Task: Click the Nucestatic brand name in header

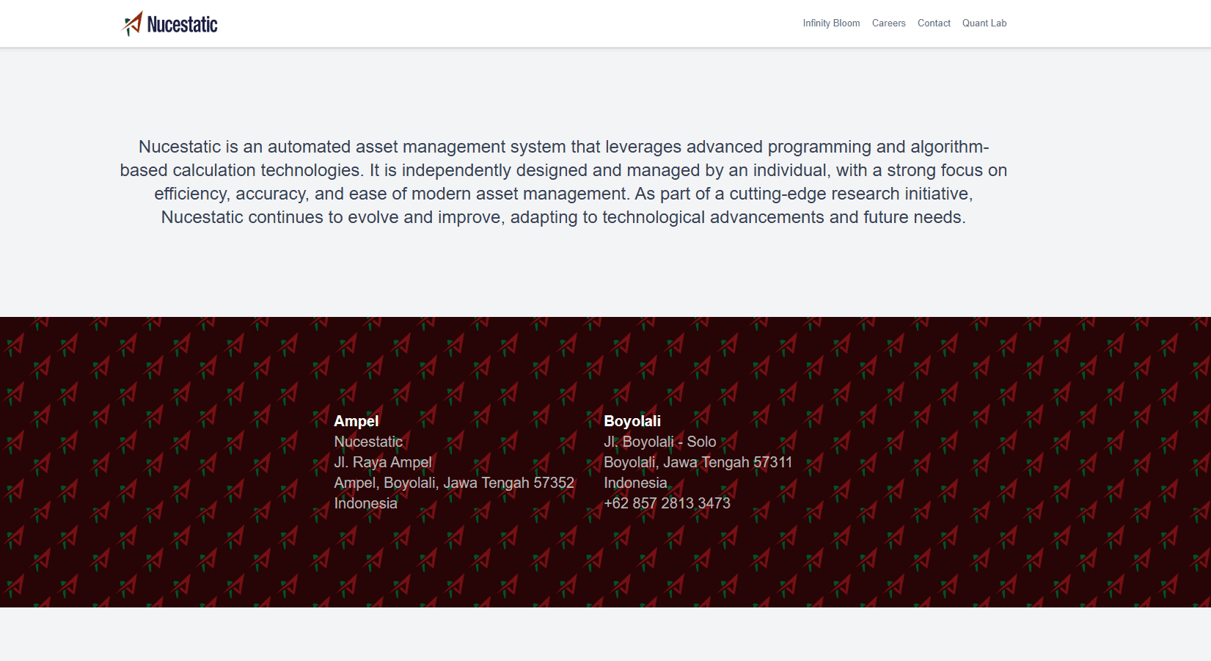Action: pyautogui.click(x=182, y=23)
